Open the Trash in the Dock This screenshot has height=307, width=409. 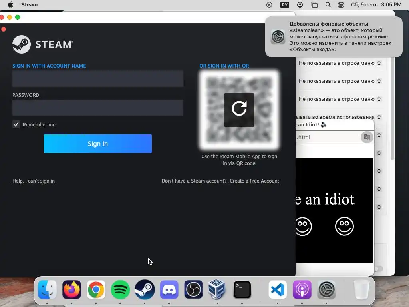click(x=361, y=290)
